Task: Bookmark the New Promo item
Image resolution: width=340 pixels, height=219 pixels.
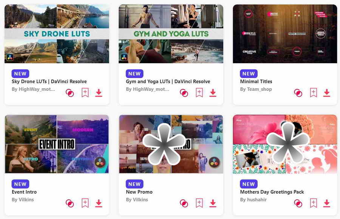Action: pos(199,203)
